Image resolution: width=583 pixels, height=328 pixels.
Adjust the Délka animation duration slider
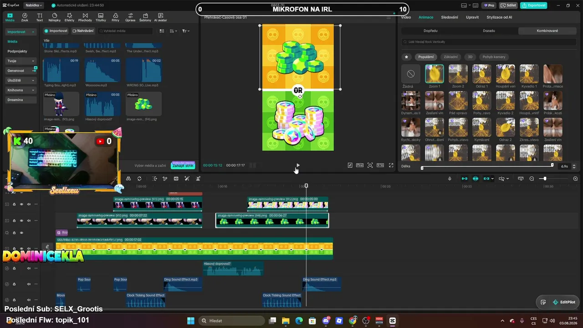(x=487, y=166)
